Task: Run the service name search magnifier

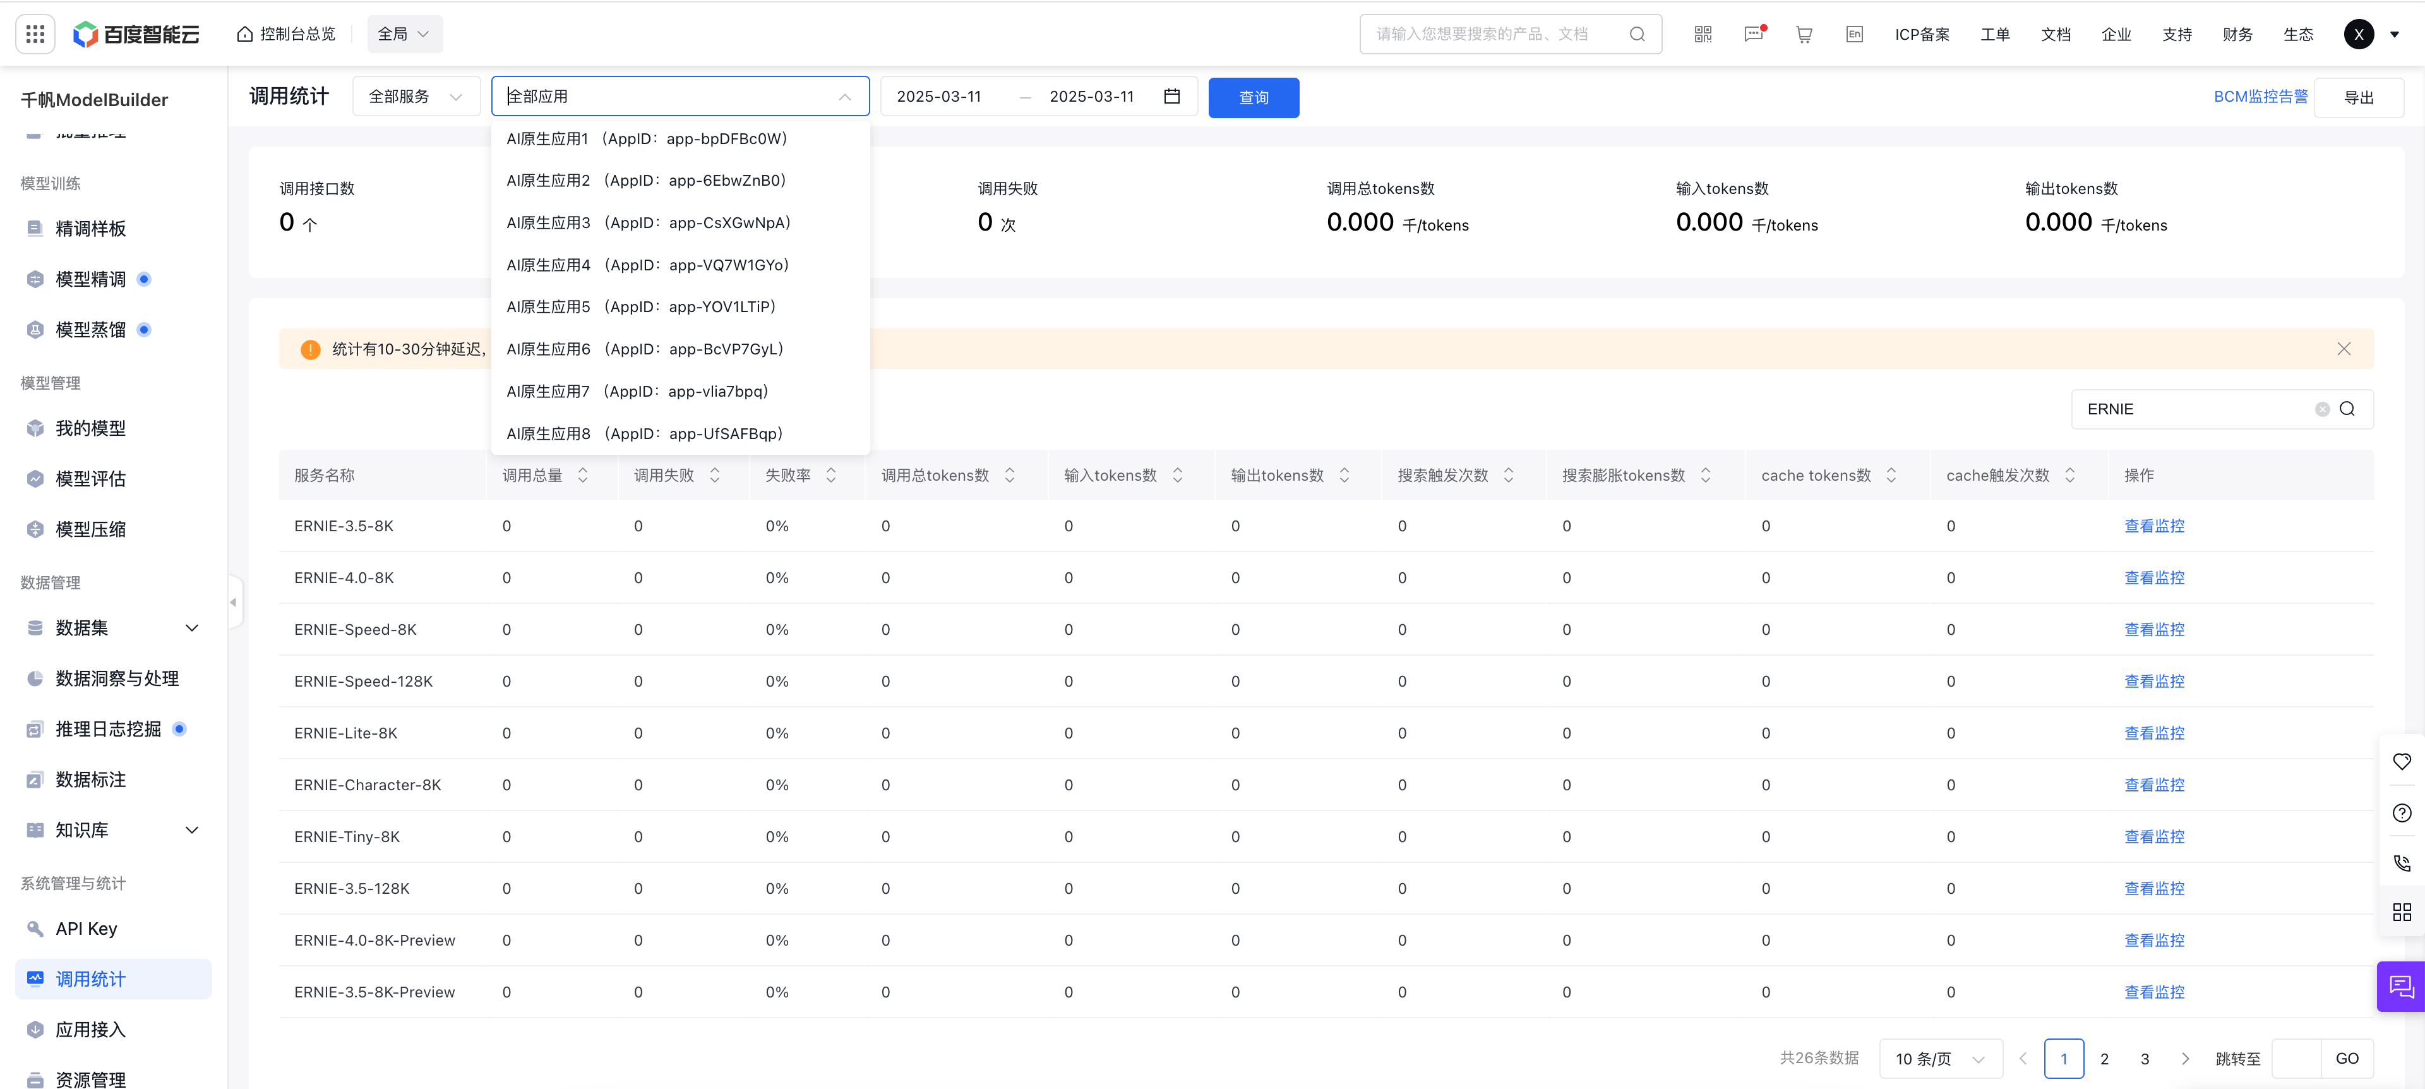Action: tap(2347, 409)
